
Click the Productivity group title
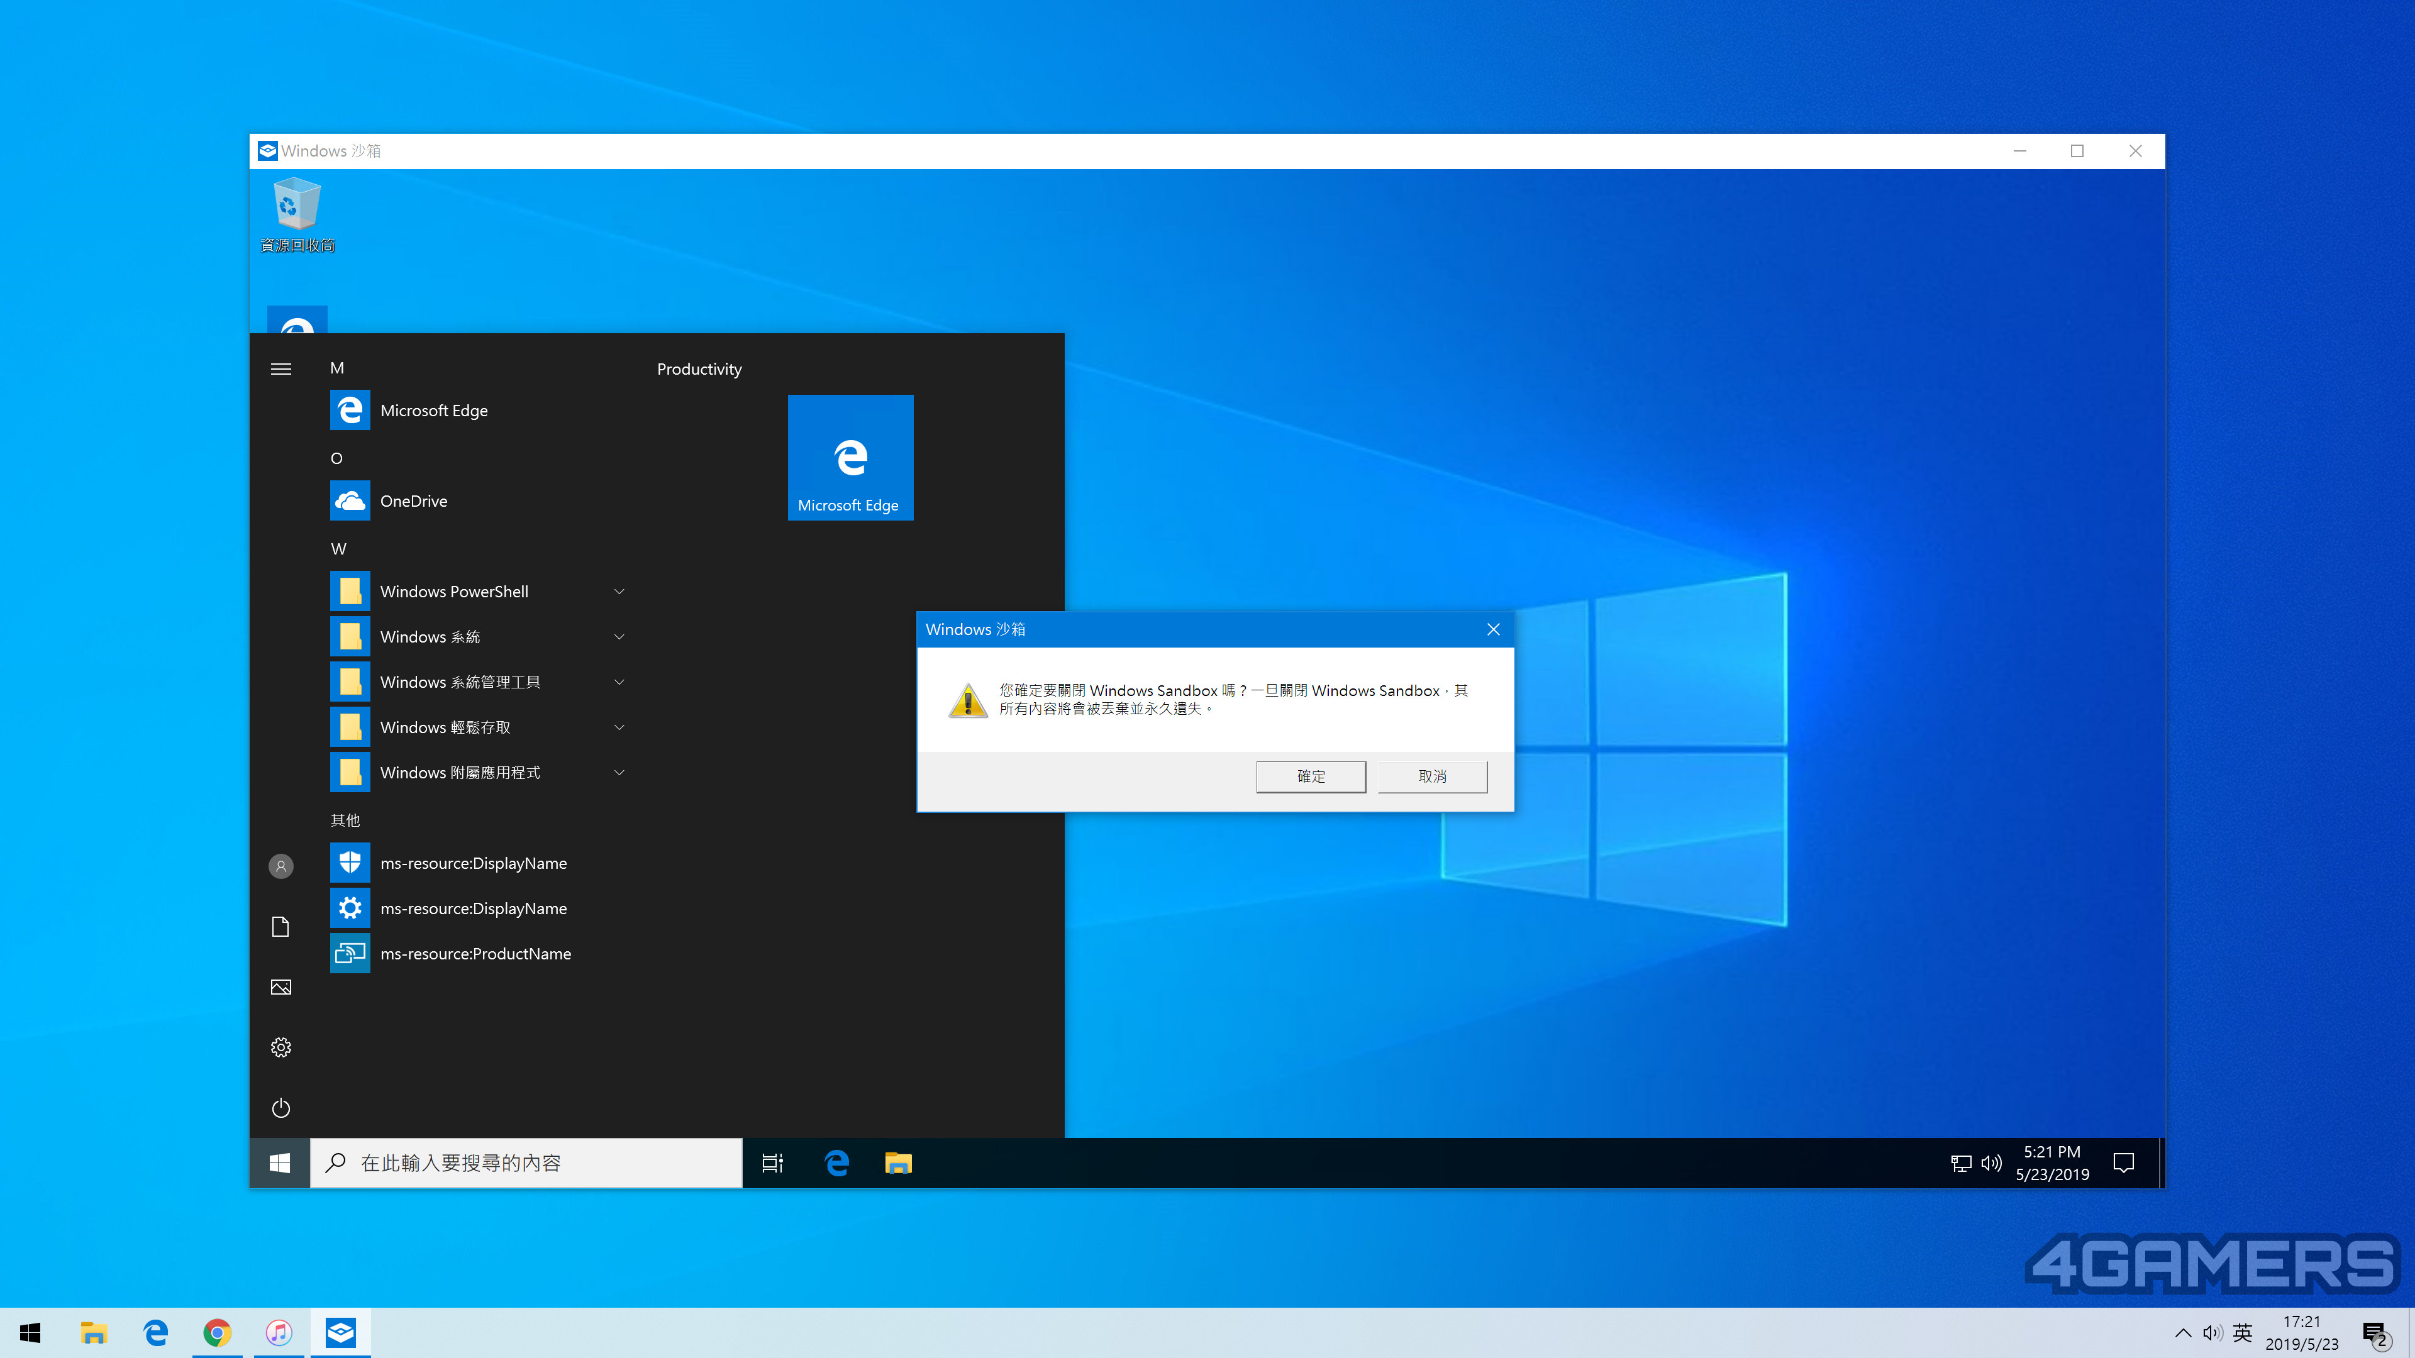[699, 369]
